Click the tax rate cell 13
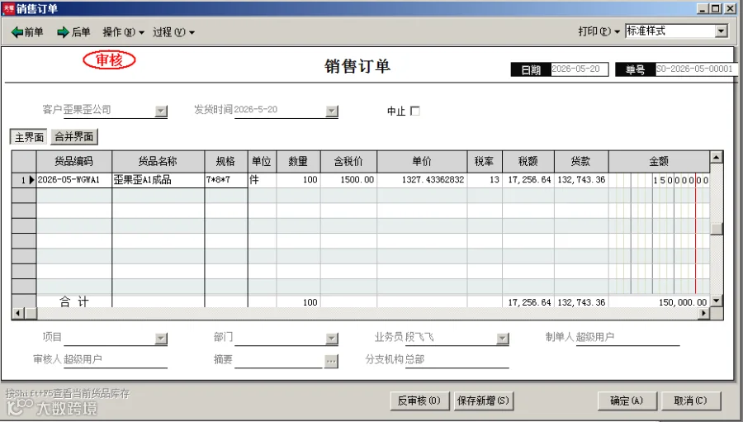 pyautogui.click(x=485, y=180)
